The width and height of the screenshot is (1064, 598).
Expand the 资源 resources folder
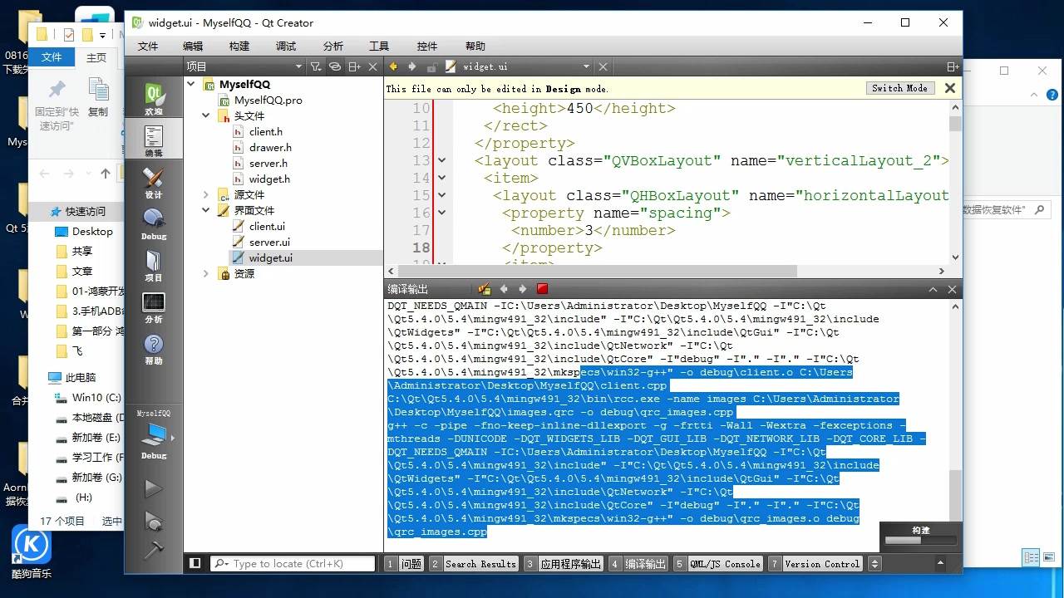[x=206, y=274]
